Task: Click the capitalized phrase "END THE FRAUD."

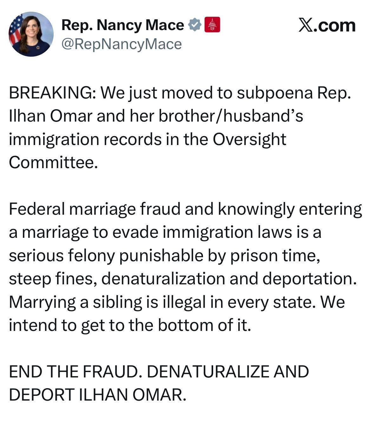Action: tap(75, 371)
